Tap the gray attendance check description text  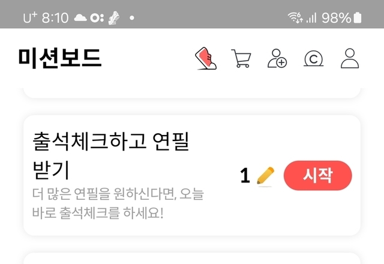(x=118, y=203)
